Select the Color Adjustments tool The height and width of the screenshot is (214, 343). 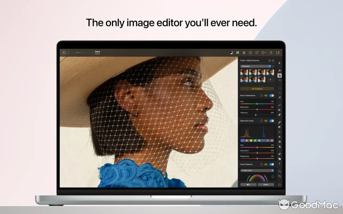(279, 76)
